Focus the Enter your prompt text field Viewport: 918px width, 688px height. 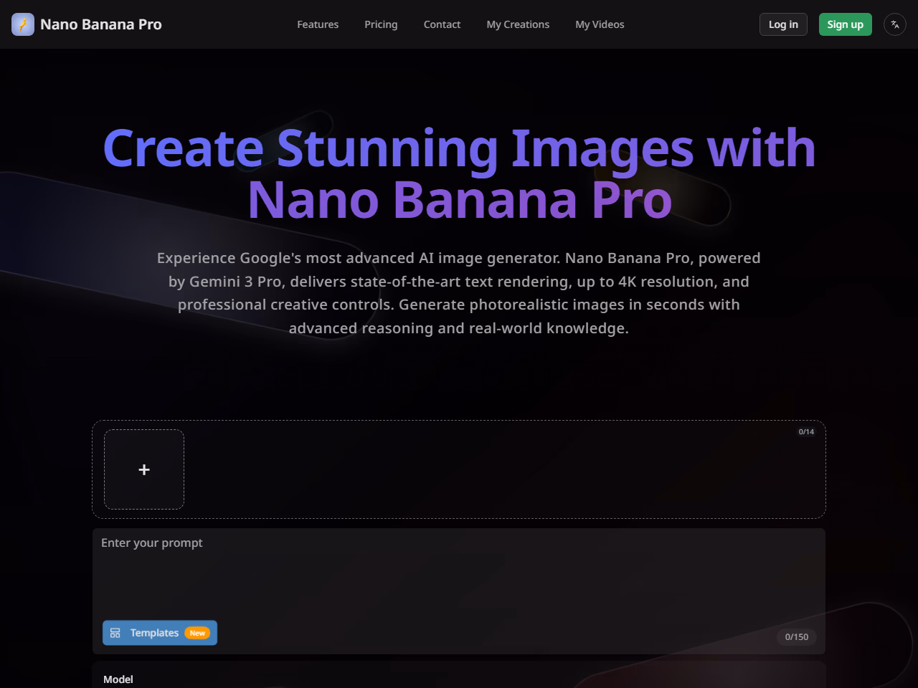[459, 573]
